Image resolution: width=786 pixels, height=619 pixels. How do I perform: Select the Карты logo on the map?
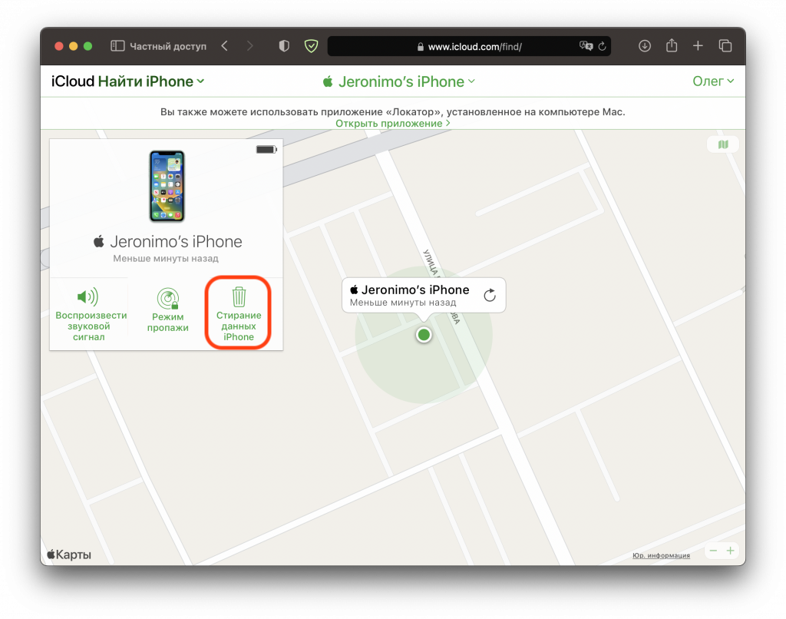(x=68, y=554)
